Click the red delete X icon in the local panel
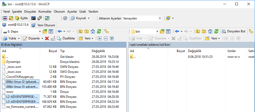 tap(47, 38)
